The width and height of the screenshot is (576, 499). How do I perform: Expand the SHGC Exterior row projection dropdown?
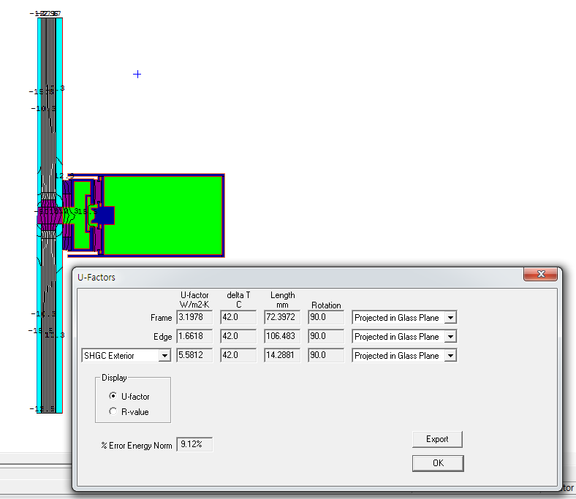[450, 356]
